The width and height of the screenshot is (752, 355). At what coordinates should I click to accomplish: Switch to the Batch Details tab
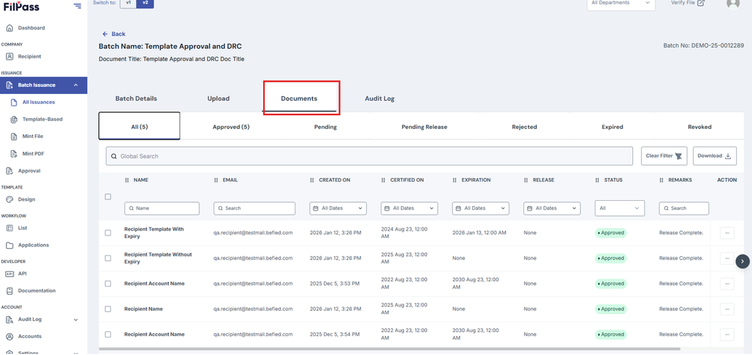tap(136, 98)
